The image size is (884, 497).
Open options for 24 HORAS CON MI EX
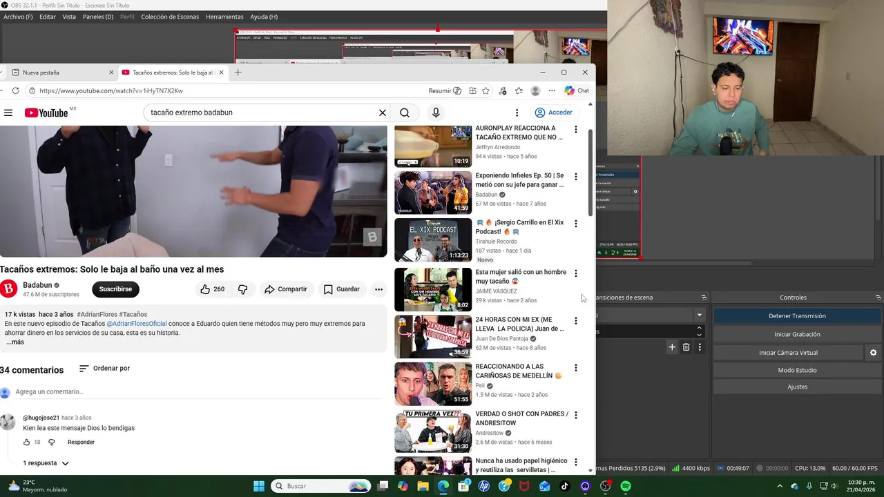tap(575, 321)
